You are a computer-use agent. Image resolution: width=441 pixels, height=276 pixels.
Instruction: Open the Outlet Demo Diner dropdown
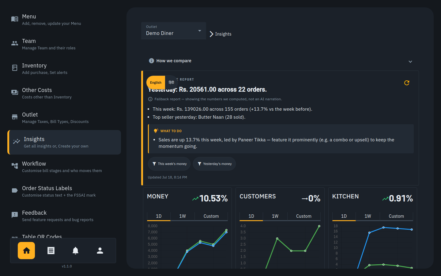tap(174, 31)
